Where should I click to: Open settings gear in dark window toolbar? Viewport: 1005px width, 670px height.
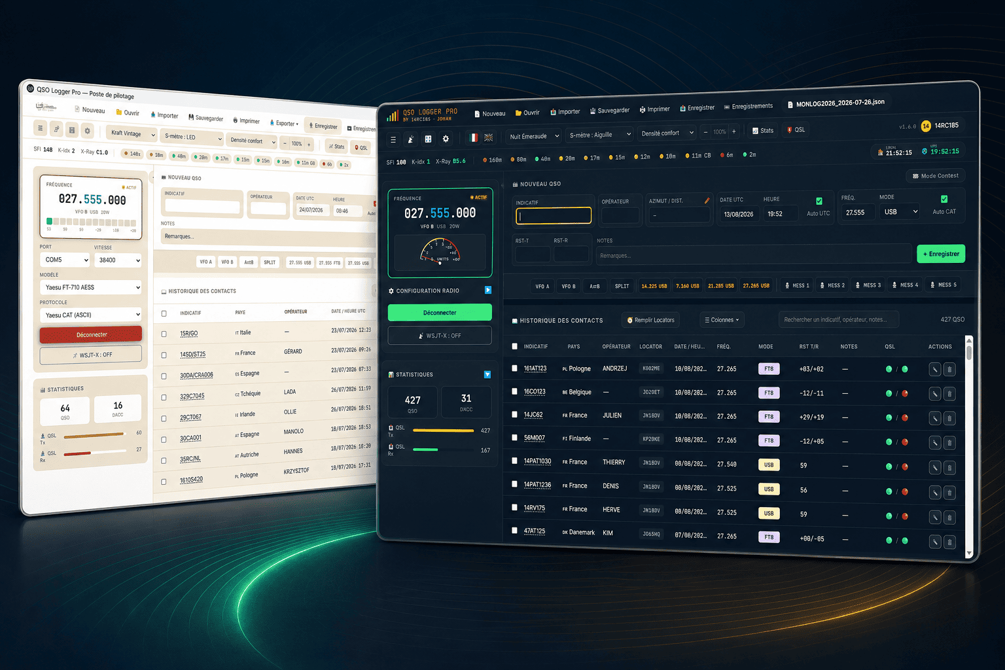446,139
